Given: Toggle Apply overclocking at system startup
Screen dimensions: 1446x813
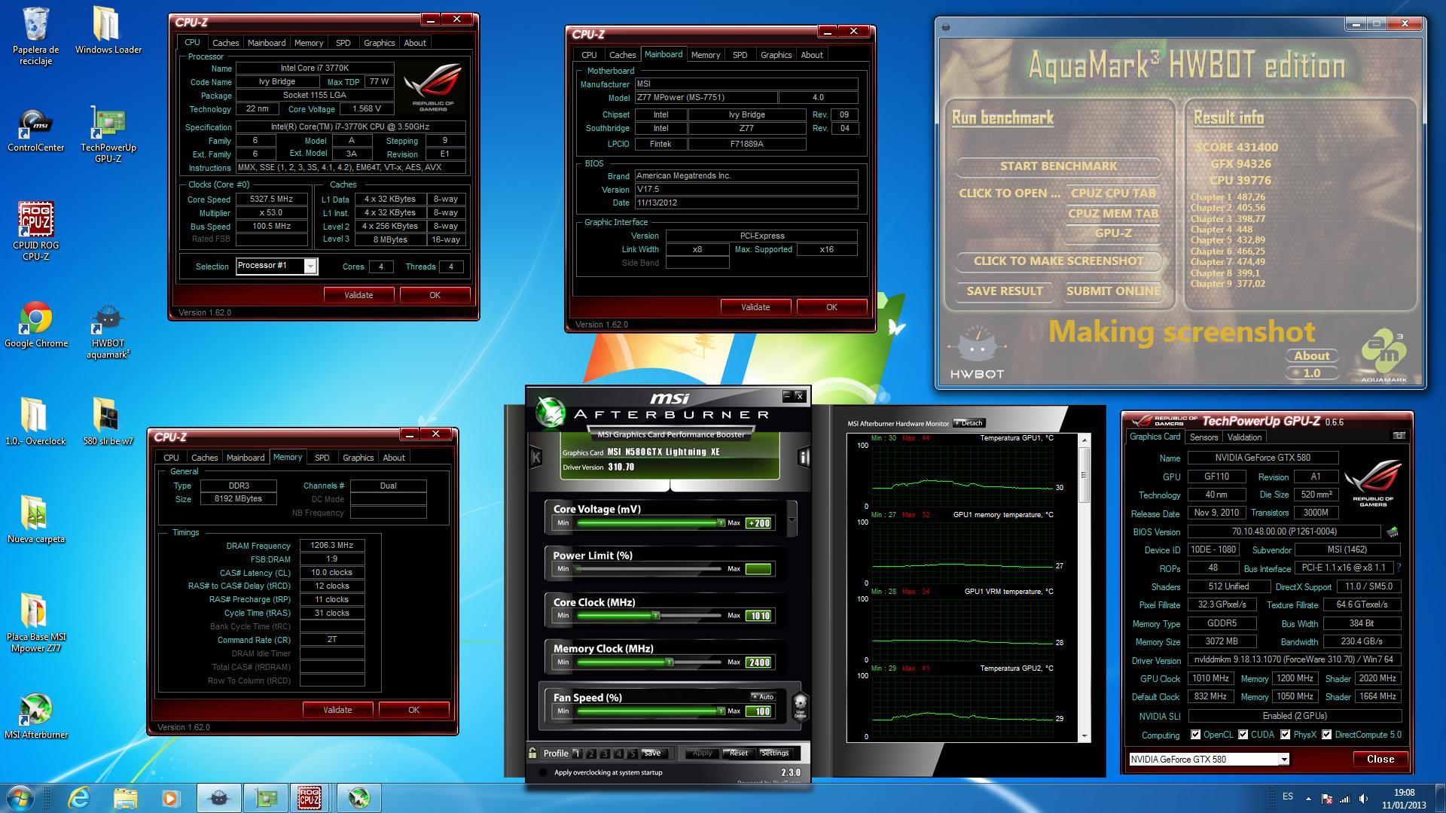Looking at the screenshot, I should [x=544, y=772].
